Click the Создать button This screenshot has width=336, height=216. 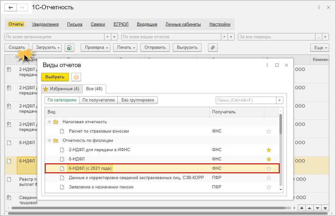tap(17, 48)
